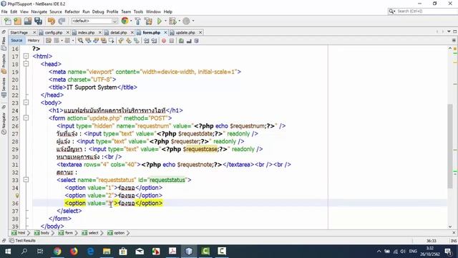Open the File menu
The width and height of the screenshot is (458, 258).
[4, 11]
